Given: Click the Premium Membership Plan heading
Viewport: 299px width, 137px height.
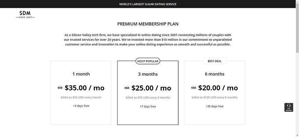Looking at the screenshot, I should point(148,24).
